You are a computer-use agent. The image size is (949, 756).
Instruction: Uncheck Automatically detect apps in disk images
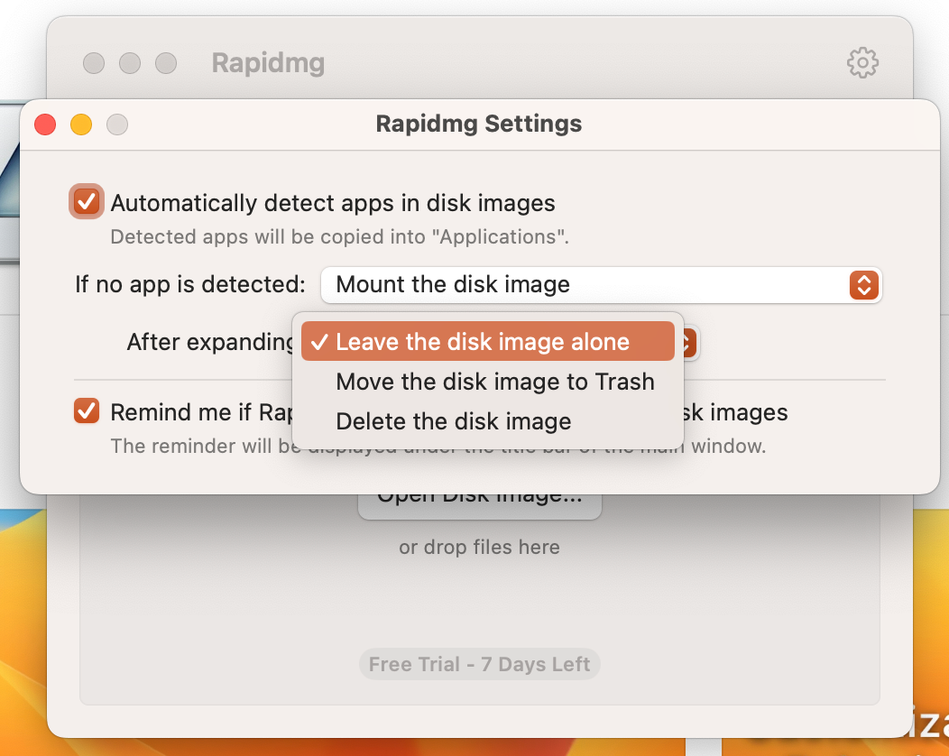point(87,201)
